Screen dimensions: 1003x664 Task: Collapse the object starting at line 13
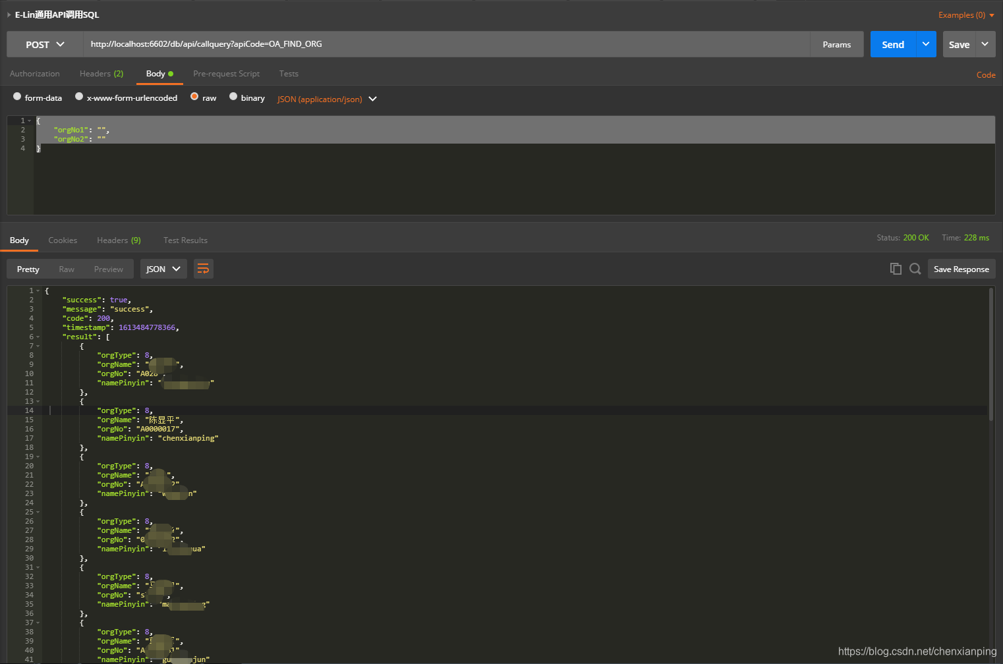pos(38,401)
